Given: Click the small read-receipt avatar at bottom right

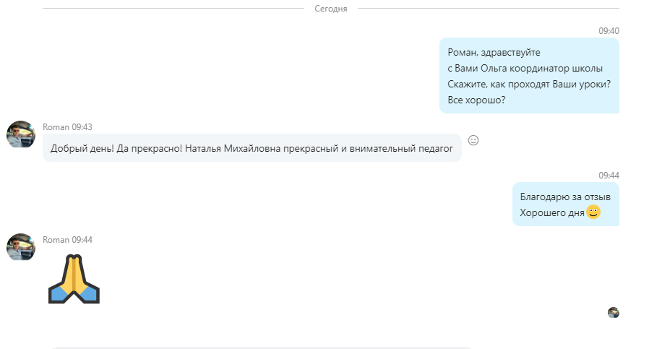Looking at the screenshot, I should 613,313.
